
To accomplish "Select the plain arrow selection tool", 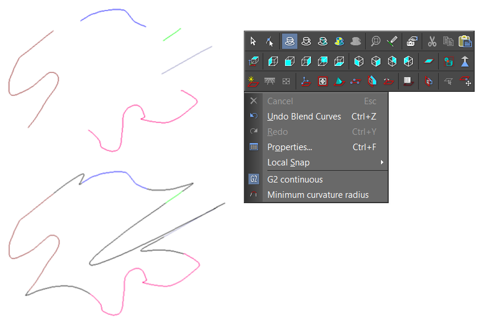I will click(x=253, y=41).
